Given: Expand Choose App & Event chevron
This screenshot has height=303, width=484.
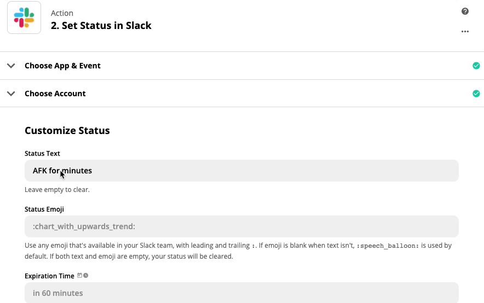Looking at the screenshot, I should pos(11,66).
